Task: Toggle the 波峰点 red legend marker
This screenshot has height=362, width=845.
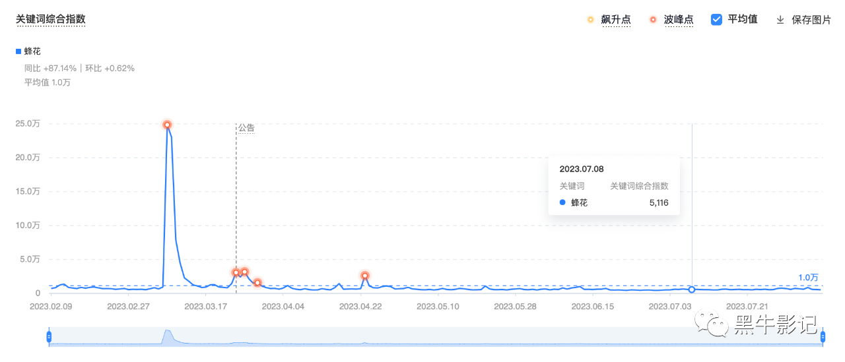Action: 653,20
